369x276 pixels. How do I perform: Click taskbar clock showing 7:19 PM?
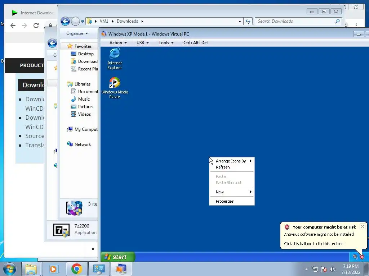pos(351,269)
